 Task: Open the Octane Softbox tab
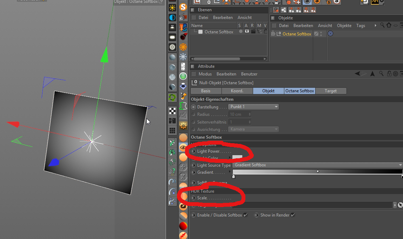point(300,91)
